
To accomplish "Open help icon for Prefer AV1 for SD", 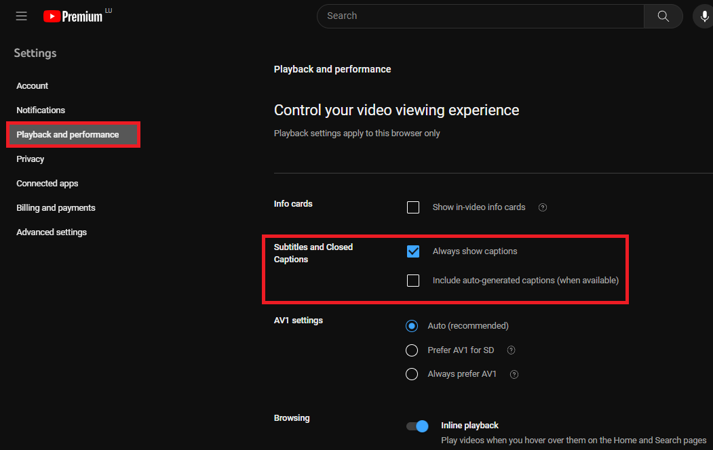I will 512,350.
